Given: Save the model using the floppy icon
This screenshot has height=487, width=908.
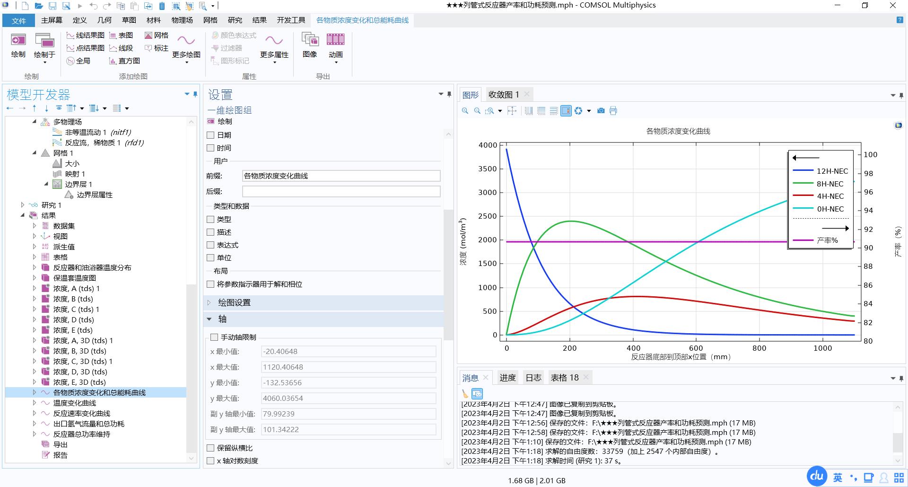Looking at the screenshot, I should (52, 6).
